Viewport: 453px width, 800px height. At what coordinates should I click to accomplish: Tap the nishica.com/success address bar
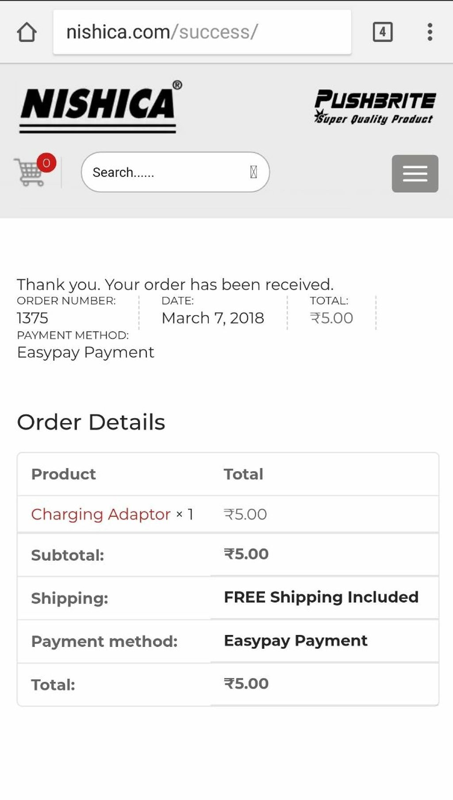[202, 32]
